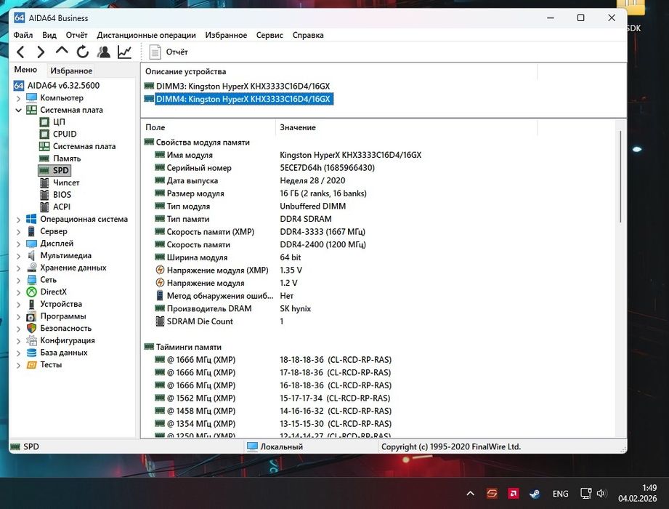Open the Системная плата sub-item
Screen dimensions: 669x509
(x=84, y=146)
